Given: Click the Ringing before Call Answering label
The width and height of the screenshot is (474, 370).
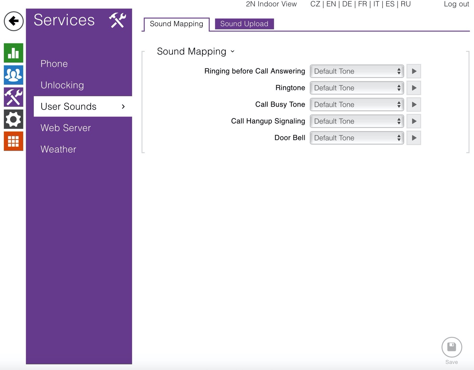Looking at the screenshot, I should (255, 71).
